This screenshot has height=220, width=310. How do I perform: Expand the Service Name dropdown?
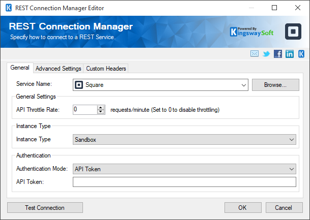pos(243,85)
